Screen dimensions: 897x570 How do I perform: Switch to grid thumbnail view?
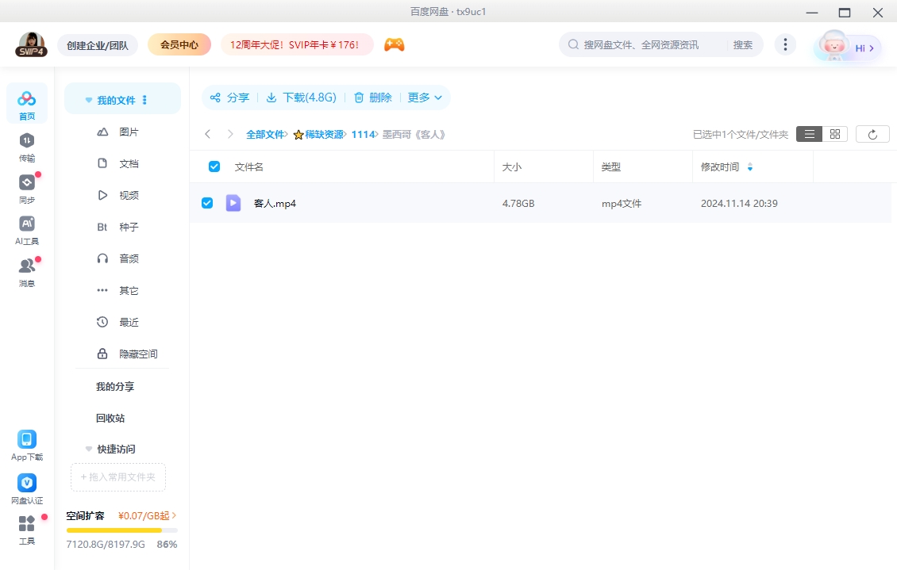pyautogui.click(x=834, y=134)
